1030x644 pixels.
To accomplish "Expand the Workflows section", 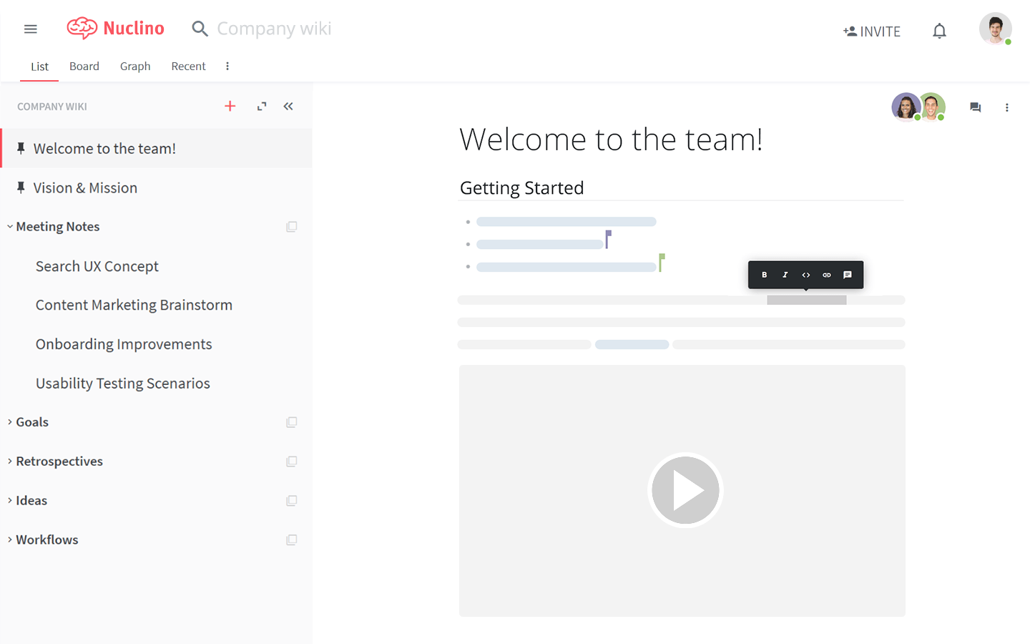I will click(x=9, y=540).
